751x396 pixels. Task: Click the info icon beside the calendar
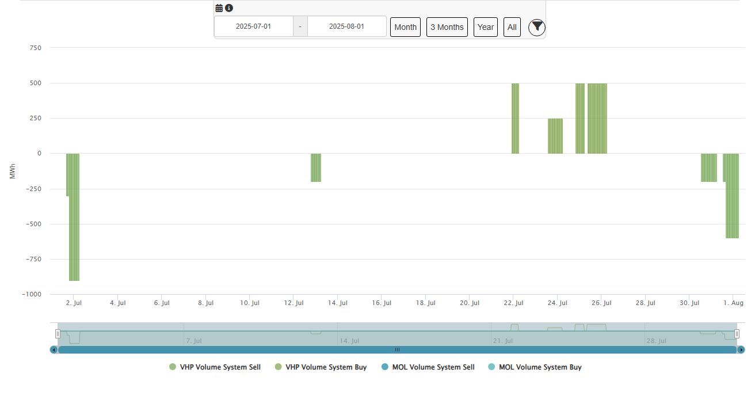[x=229, y=8]
